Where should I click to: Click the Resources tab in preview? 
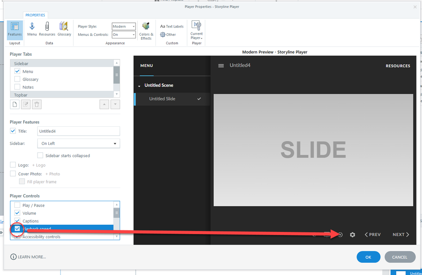pos(397,66)
